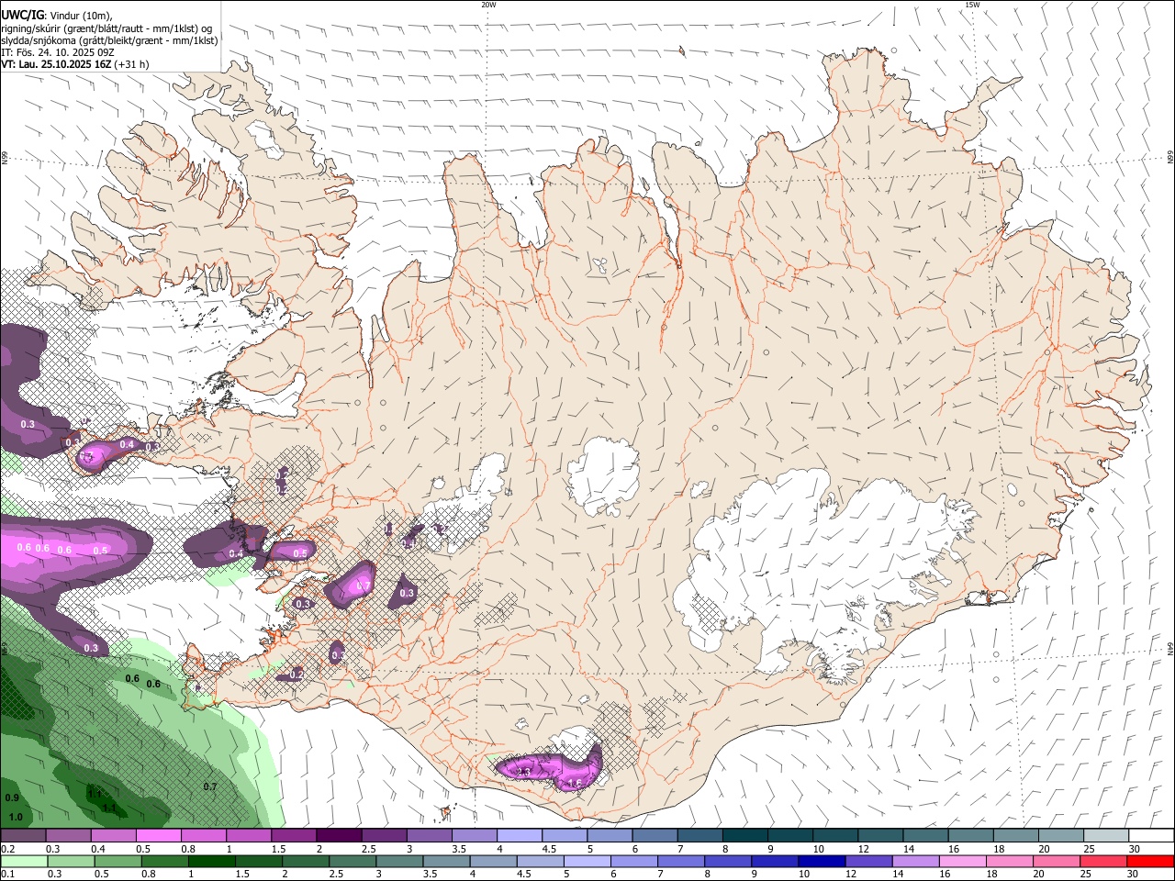1175x881 pixels.
Task: Click the dark green rain swatch starting at 1
Action: pyautogui.click(x=211, y=861)
